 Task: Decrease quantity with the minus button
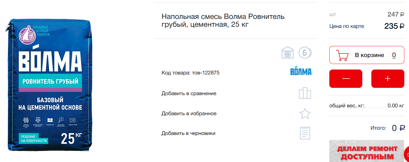346,79
